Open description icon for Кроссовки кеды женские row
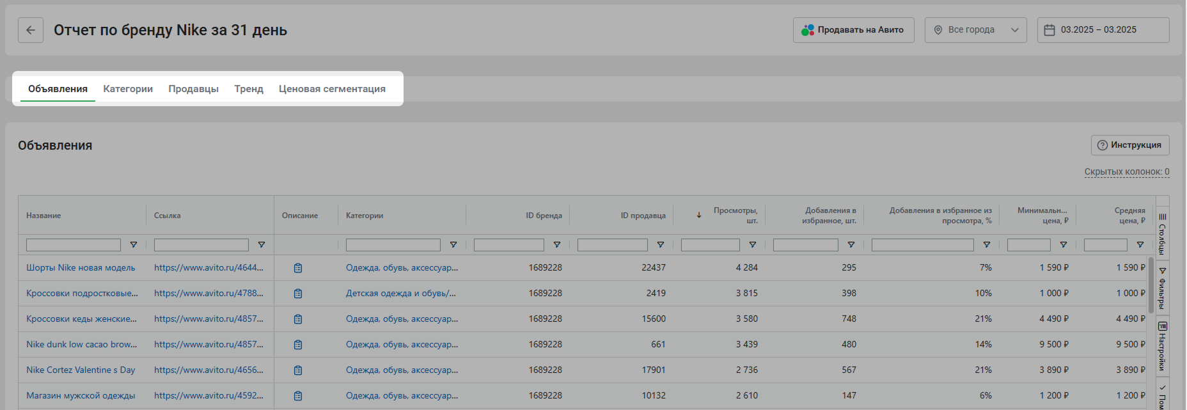Screen dimensions: 1187x410 coord(298,319)
